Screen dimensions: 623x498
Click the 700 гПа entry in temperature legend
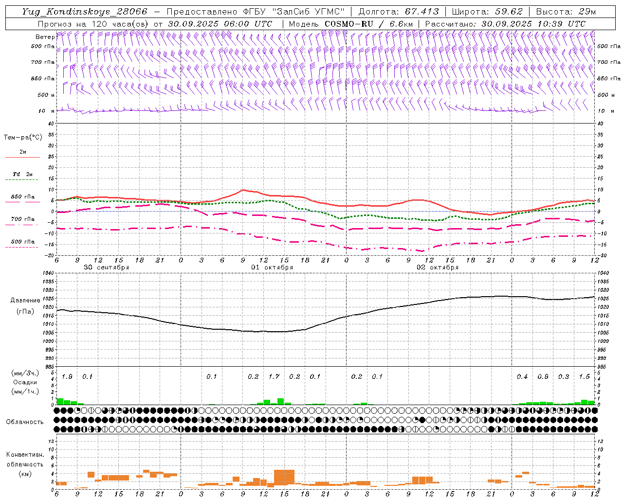pyautogui.click(x=23, y=219)
